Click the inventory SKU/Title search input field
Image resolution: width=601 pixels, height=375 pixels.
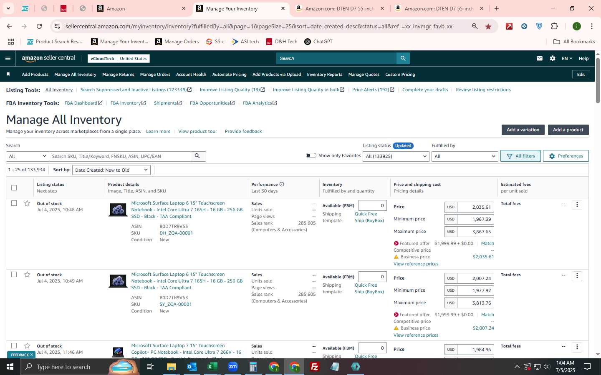(x=120, y=156)
